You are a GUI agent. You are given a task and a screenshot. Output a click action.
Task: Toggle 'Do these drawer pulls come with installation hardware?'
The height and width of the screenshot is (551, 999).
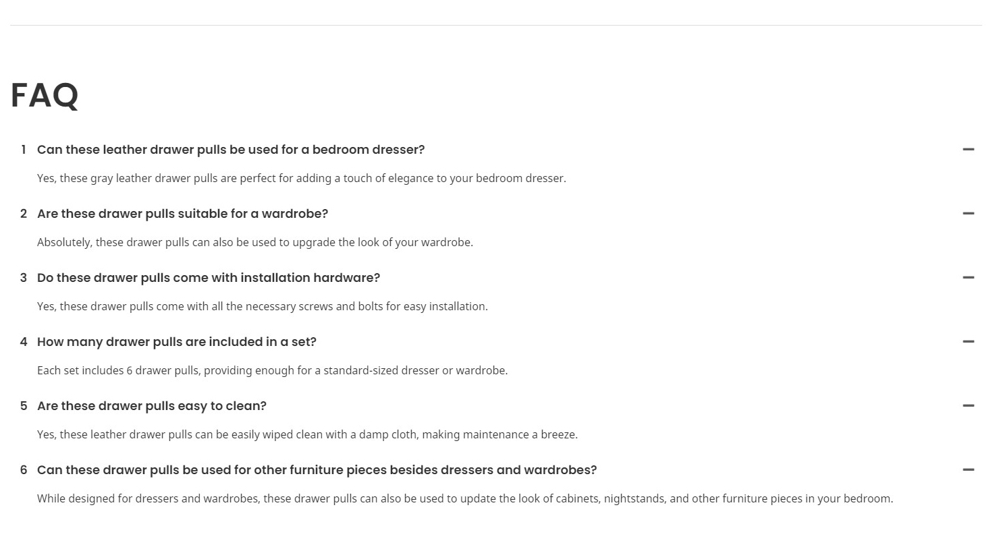[209, 278]
